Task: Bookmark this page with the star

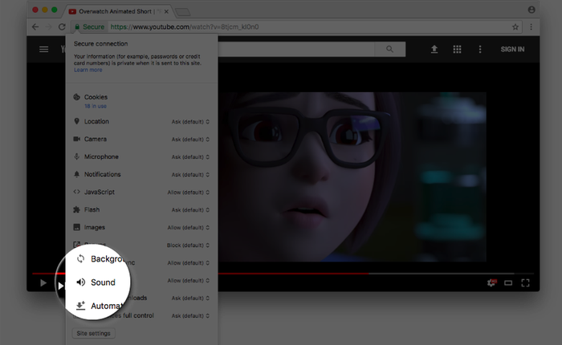Action: tap(515, 26)
